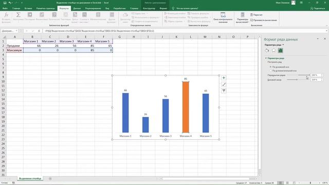Open the Name Manager icon
The image size is (329, 185).
point(125,15)
